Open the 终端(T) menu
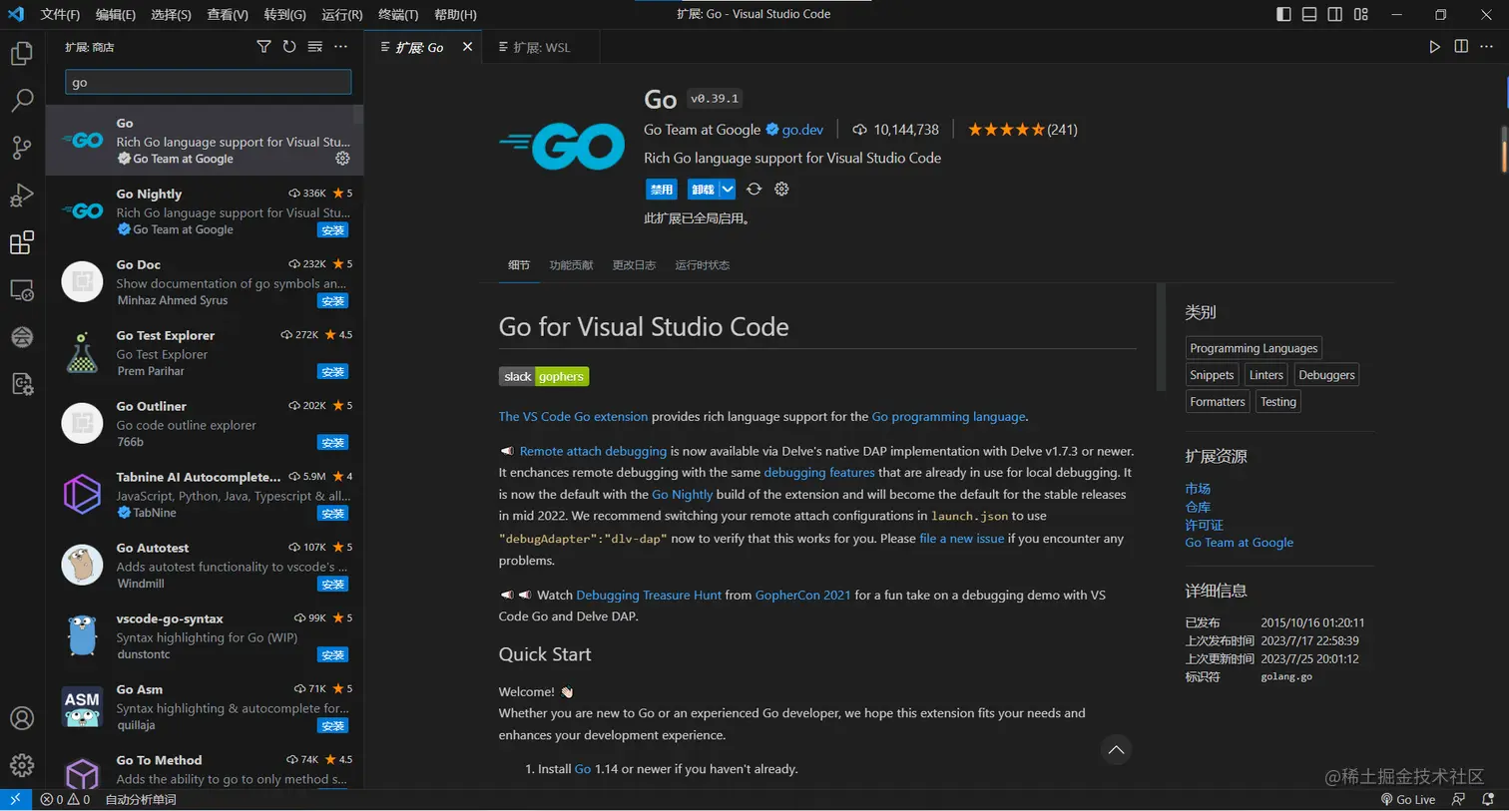1509x811 pixels. point(398,14)
